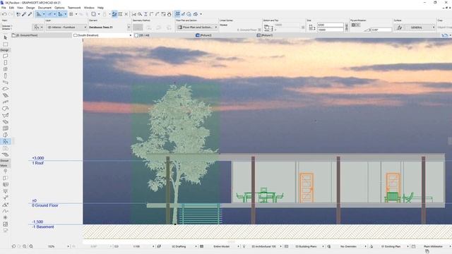
Task: Select the Column tool
Action: [x=5, y=75]
